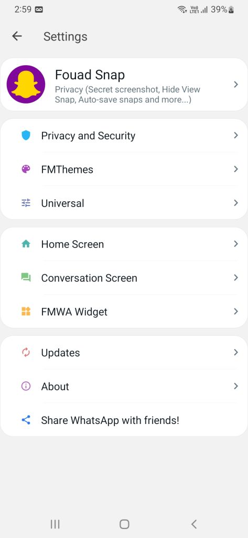Expand the Conversation Screen row chevron

[235, 277]
